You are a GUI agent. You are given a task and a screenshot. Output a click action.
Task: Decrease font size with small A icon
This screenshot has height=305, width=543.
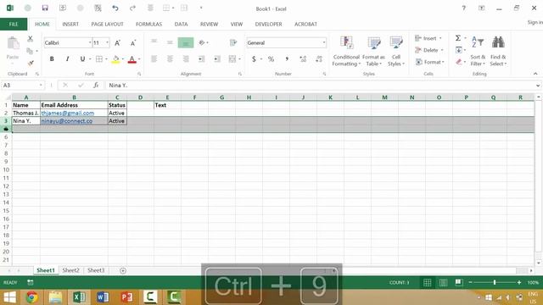pyautogui.click(x=133, y=43)
